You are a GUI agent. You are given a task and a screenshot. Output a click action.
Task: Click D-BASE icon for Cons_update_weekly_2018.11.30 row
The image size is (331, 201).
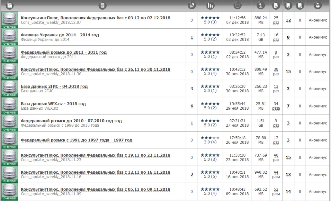click(10, 71)
